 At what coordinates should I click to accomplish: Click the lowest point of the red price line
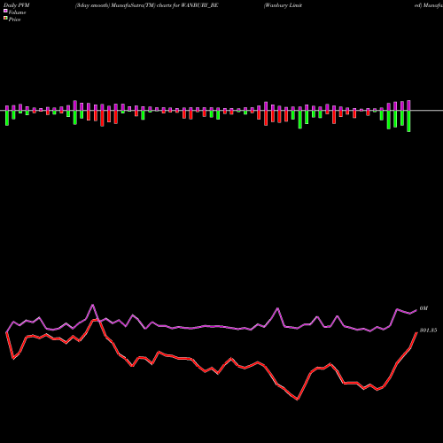click(298, 400)
